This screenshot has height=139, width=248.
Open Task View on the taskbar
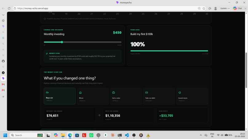48,135
